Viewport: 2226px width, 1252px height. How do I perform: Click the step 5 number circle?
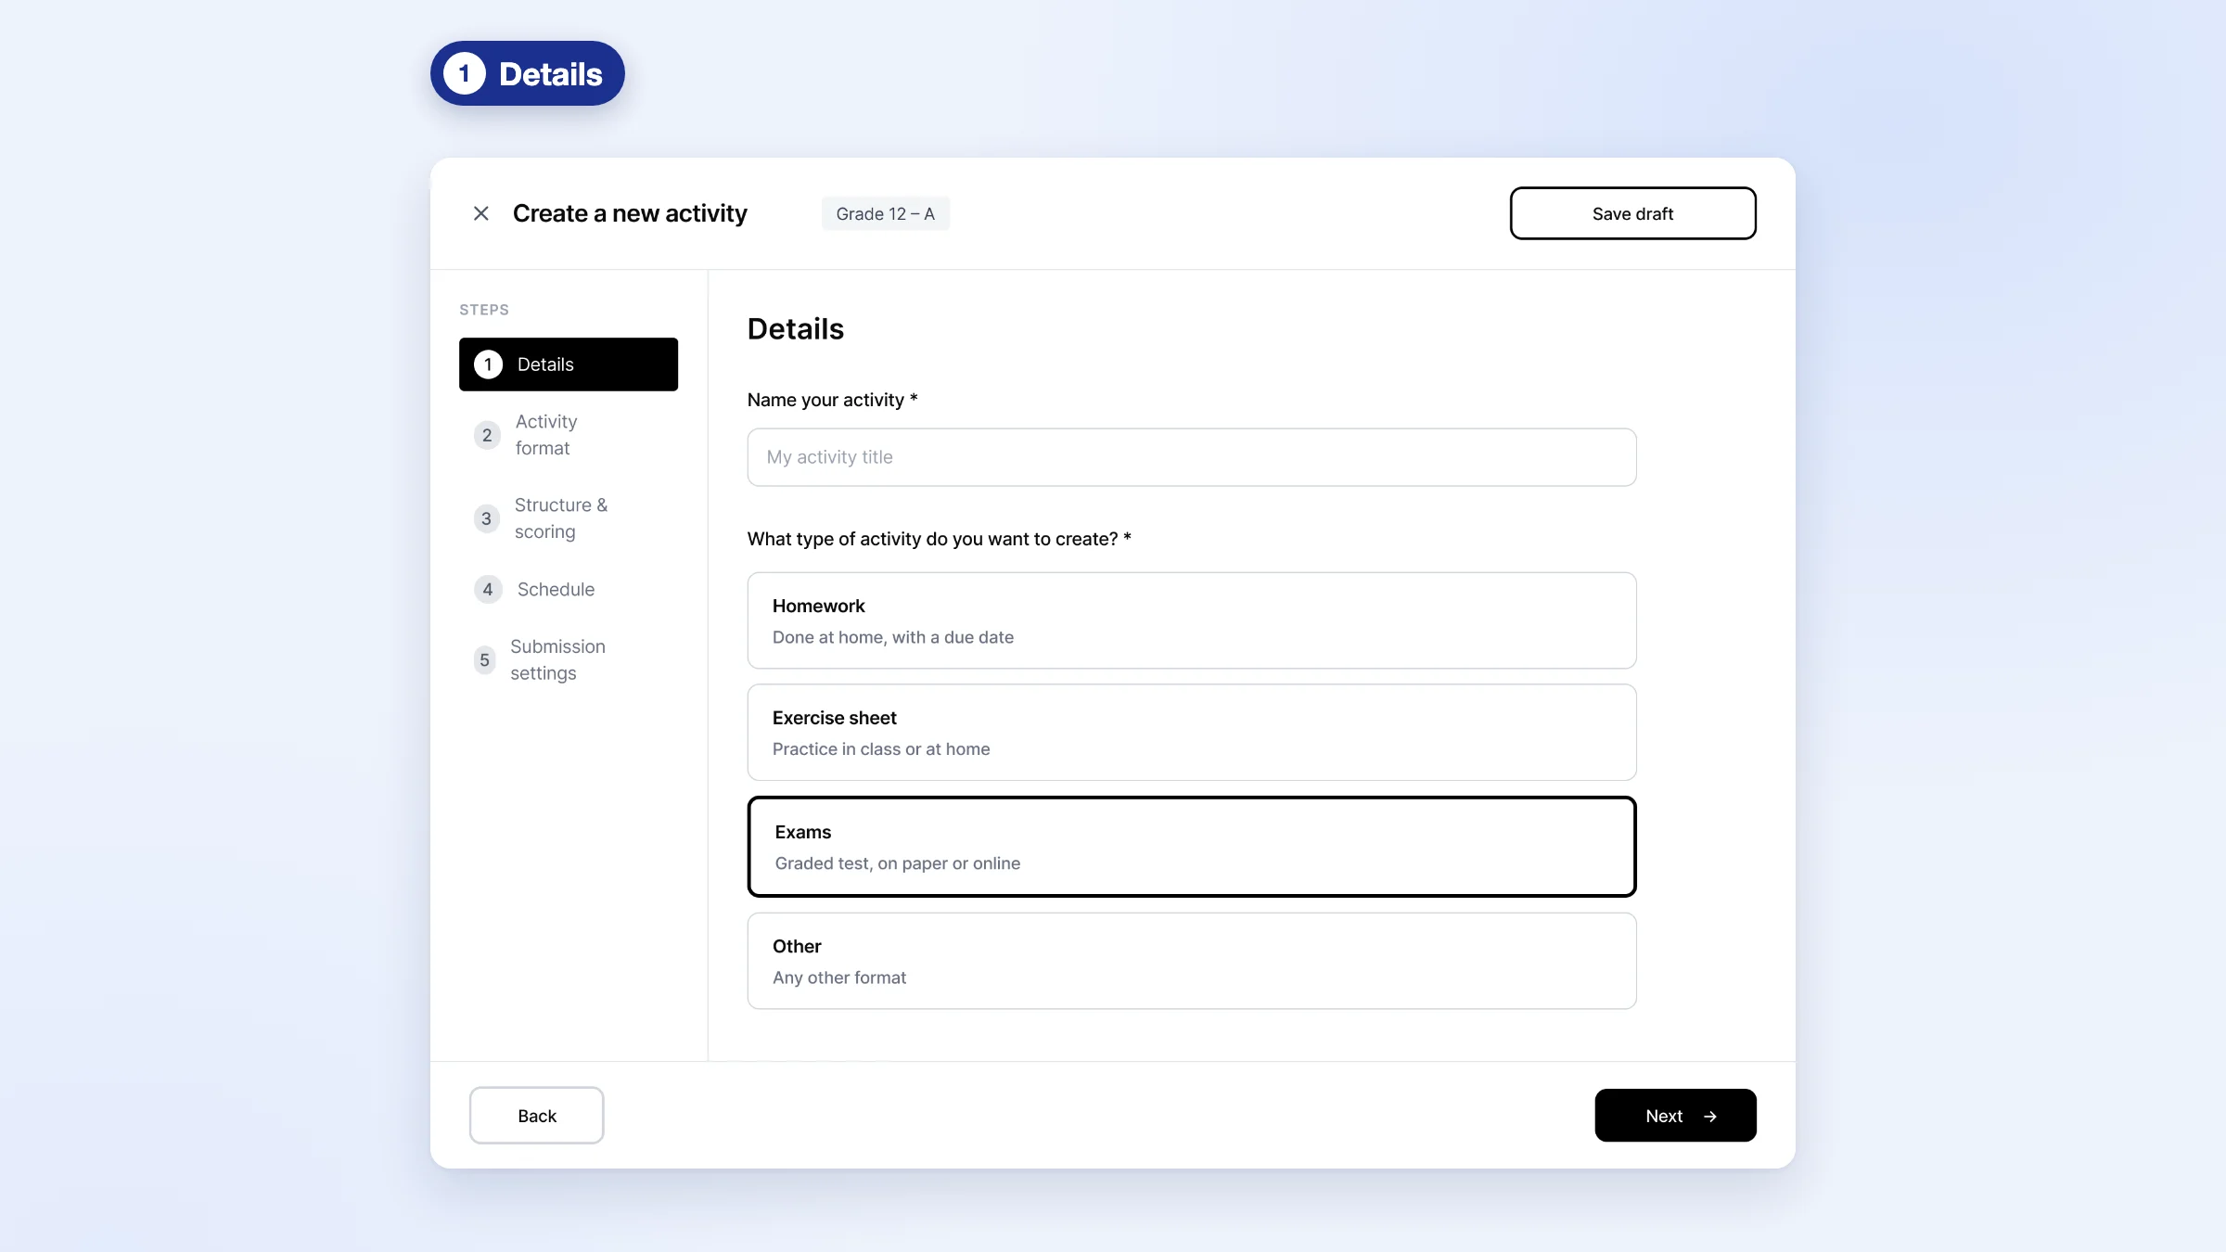(x=484, y=659)
